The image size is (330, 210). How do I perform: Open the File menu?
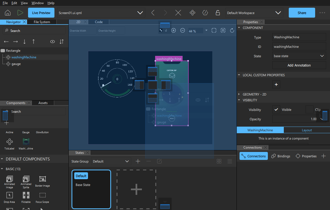[x=5, y=3]
